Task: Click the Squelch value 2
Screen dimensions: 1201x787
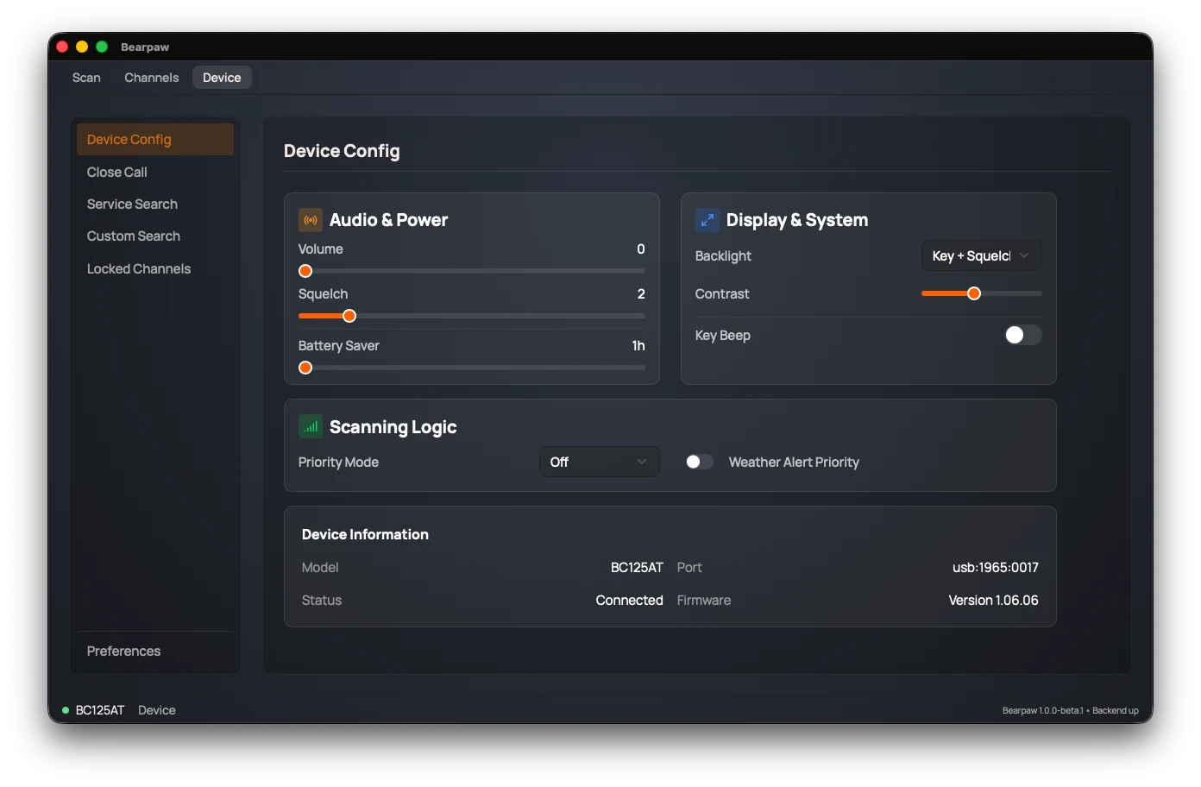Action: click(x=641, y=293)
